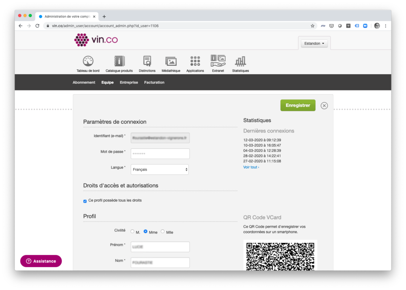Image resolution: width=406 pixels, height=290 pixels.
Task: Click the Pocket extension icon
Action: coord(331,26)
